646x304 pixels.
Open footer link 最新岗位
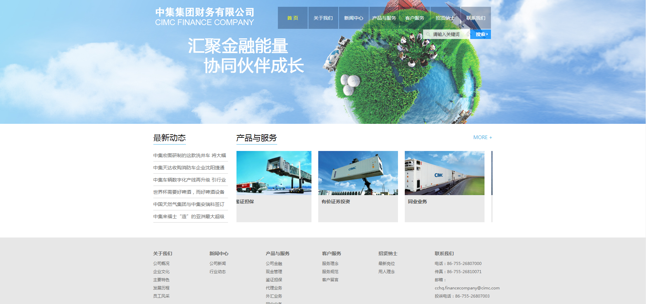click(386, 264)
